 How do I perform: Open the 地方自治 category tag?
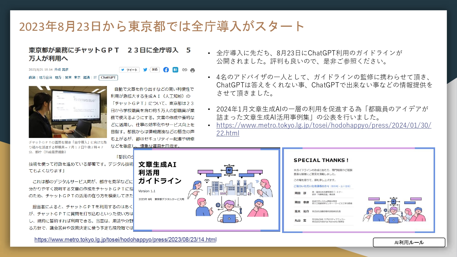pyautogui.click(x=45, y=78)
